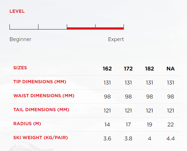Image resolution: width=187 pixels, height=151 pixels.
Task: Click the WAIST DIMENSIONS (MM) row label
Action: (44, 96)
